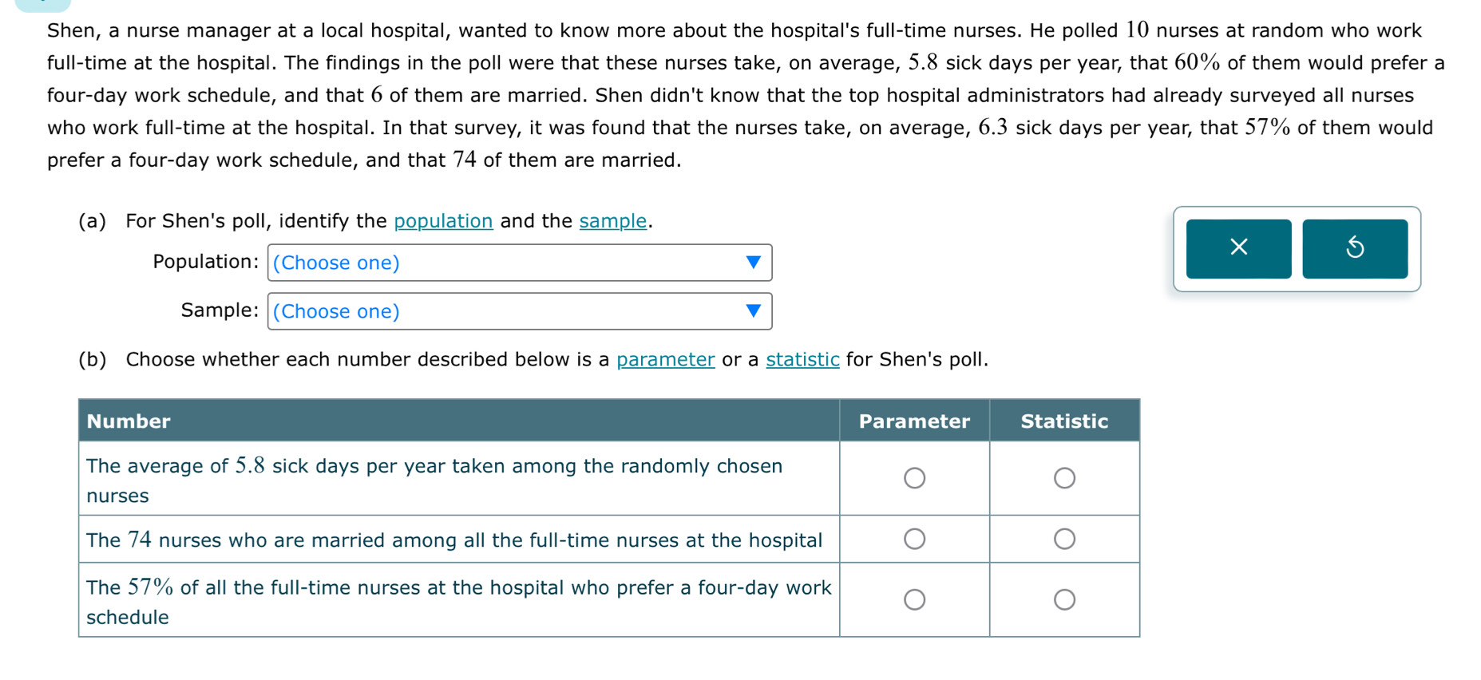Click the X clear answer button
The width and height of the screenshot is (1481, 680).
click(x=1237, y=248)
